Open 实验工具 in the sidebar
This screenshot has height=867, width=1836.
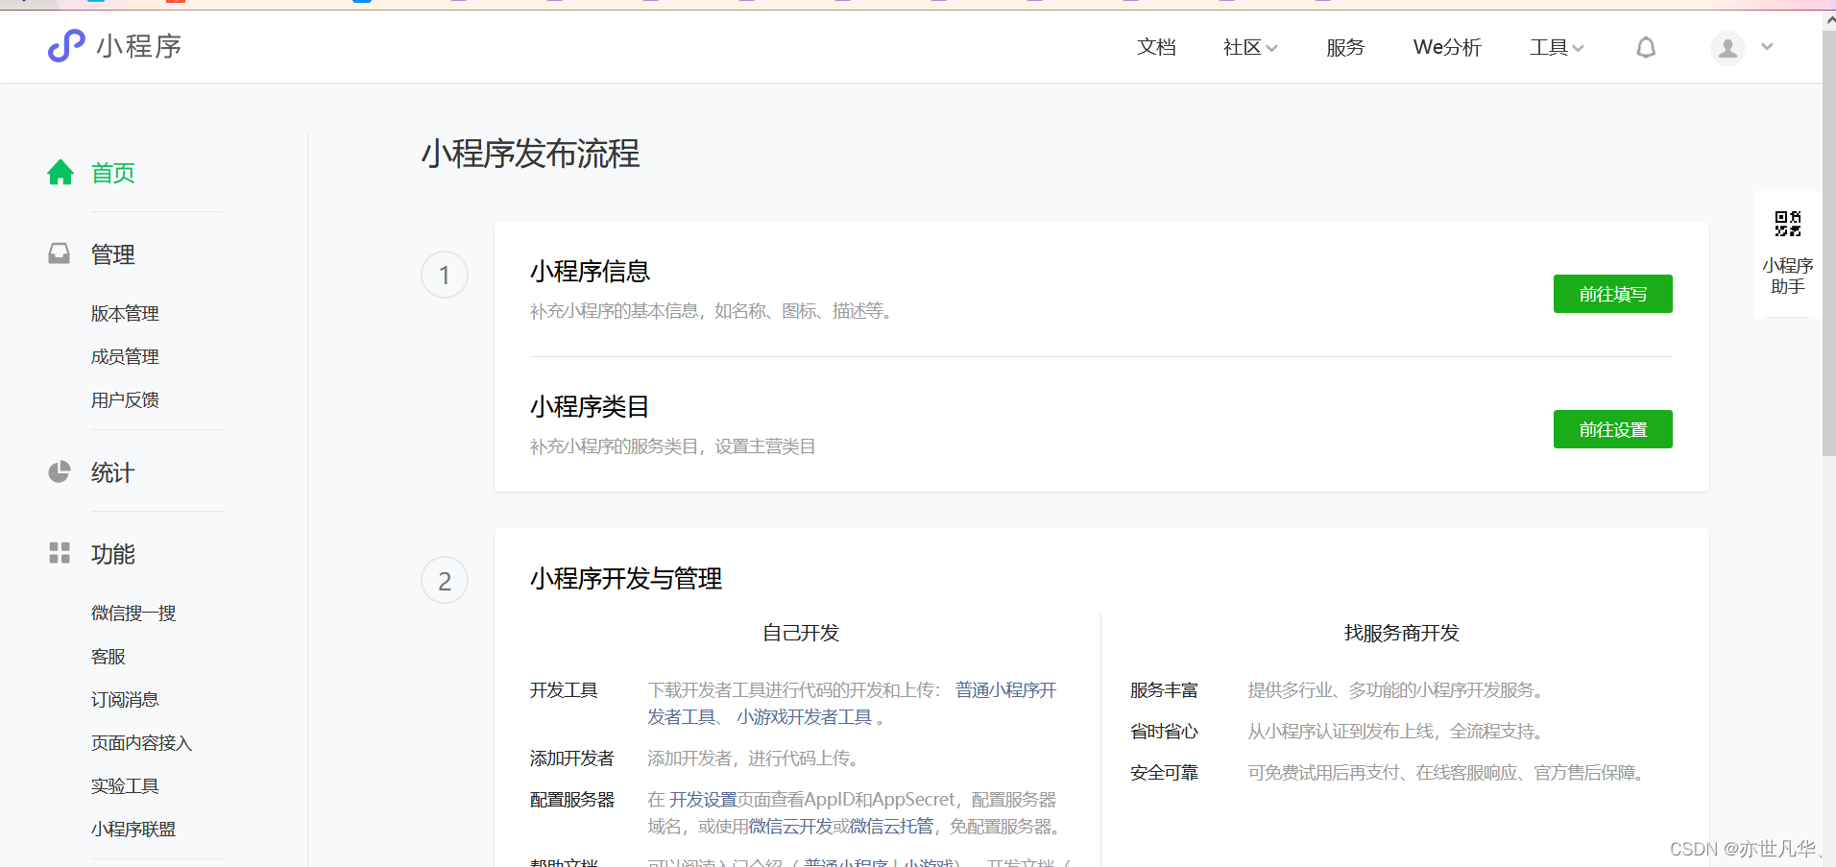click(125, 785)
